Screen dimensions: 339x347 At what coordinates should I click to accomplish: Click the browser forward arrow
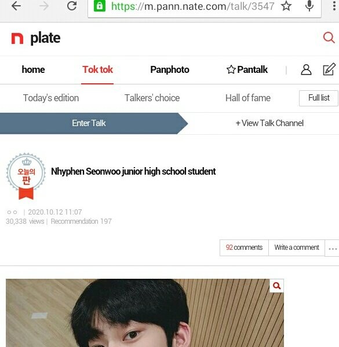(44, 6)
